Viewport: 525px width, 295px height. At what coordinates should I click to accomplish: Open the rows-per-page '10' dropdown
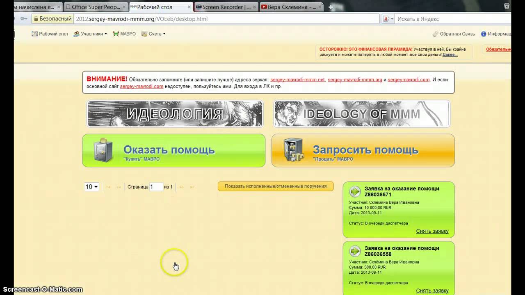click(91, 187)
